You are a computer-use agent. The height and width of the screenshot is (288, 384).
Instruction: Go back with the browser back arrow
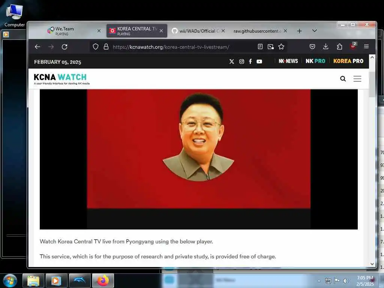coord(37,47)
